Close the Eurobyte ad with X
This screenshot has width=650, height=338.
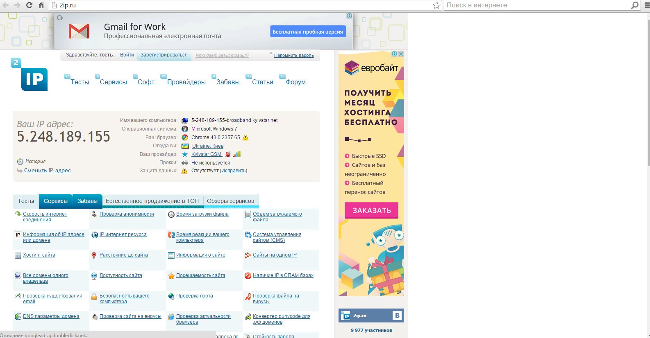pyautogui.click(x=401, y=54)
